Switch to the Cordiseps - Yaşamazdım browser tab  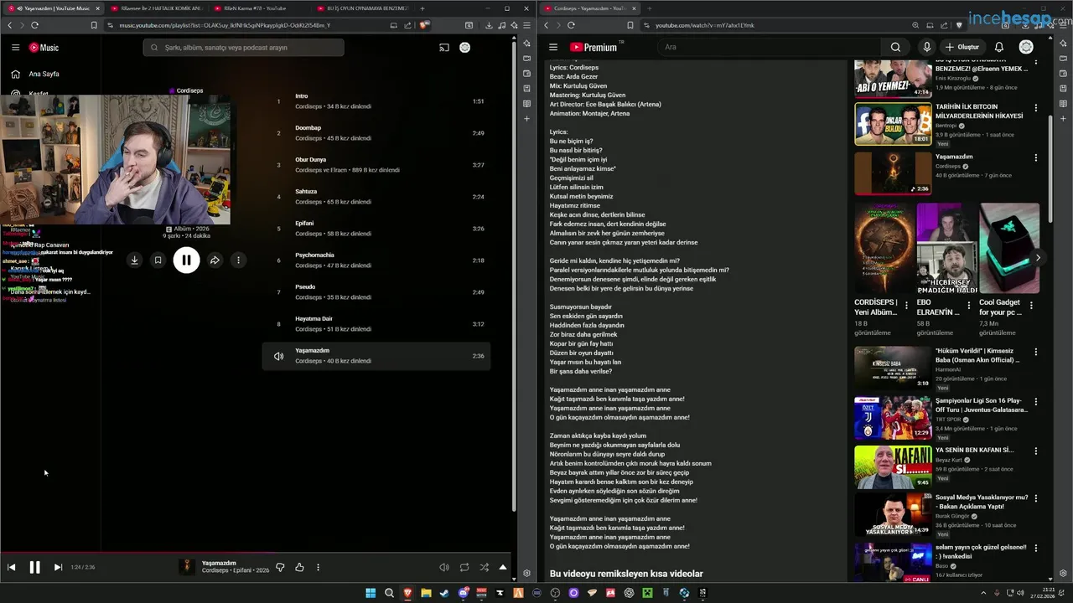(x=590, y=8)
